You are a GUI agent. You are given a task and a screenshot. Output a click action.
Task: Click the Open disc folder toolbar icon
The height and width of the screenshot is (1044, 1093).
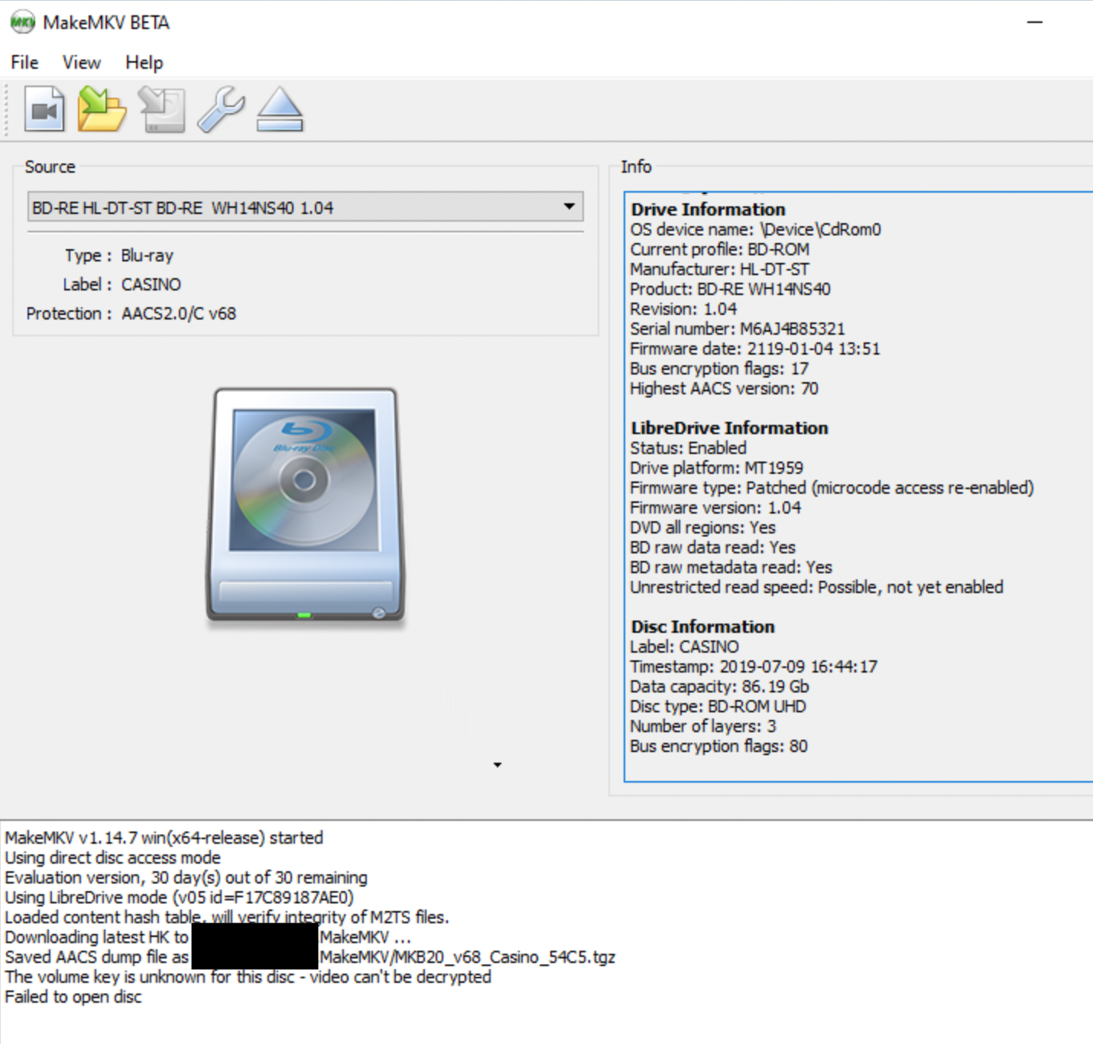(x=102, y=109)
